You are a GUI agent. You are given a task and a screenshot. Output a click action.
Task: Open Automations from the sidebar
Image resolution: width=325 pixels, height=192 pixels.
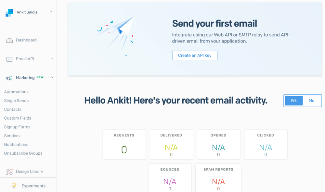coord(16,92)
